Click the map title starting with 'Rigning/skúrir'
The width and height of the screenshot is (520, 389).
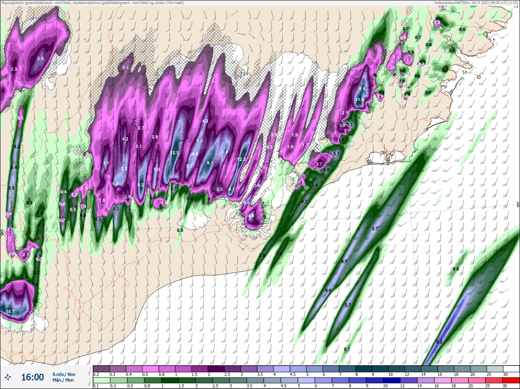click(92, 3)
